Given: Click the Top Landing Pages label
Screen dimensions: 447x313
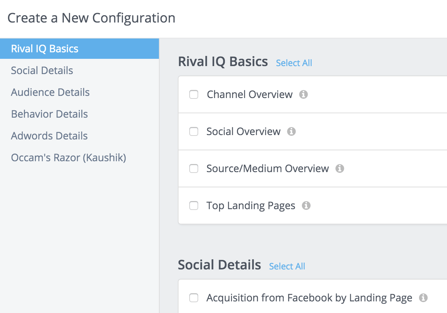Looking at the screenshot, I should click(251, 206).
